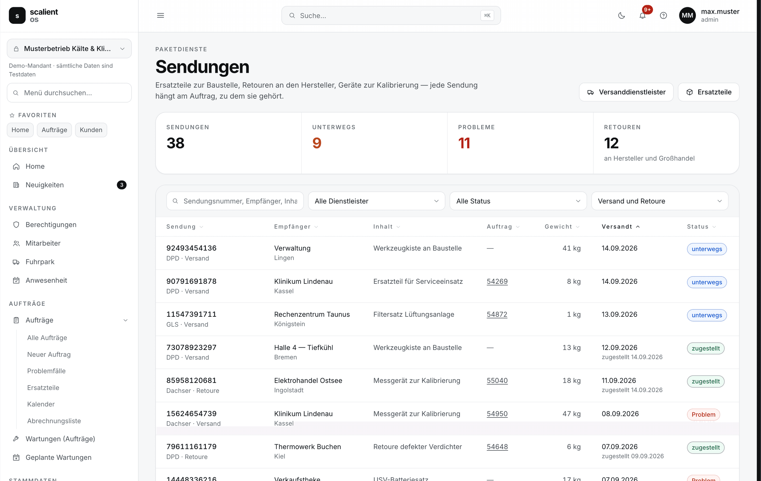Image resolution: width=761 pixels, height=481 pixels.
Task: Click the box icon on Ersatzteile button
Action: coord(689,92)
